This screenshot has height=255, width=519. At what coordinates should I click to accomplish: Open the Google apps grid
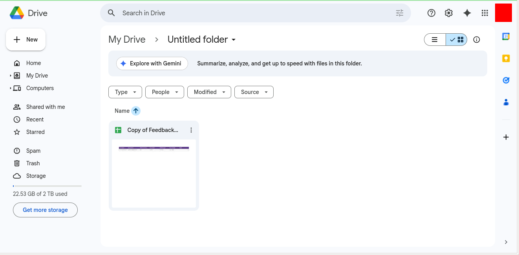[485, 13]
